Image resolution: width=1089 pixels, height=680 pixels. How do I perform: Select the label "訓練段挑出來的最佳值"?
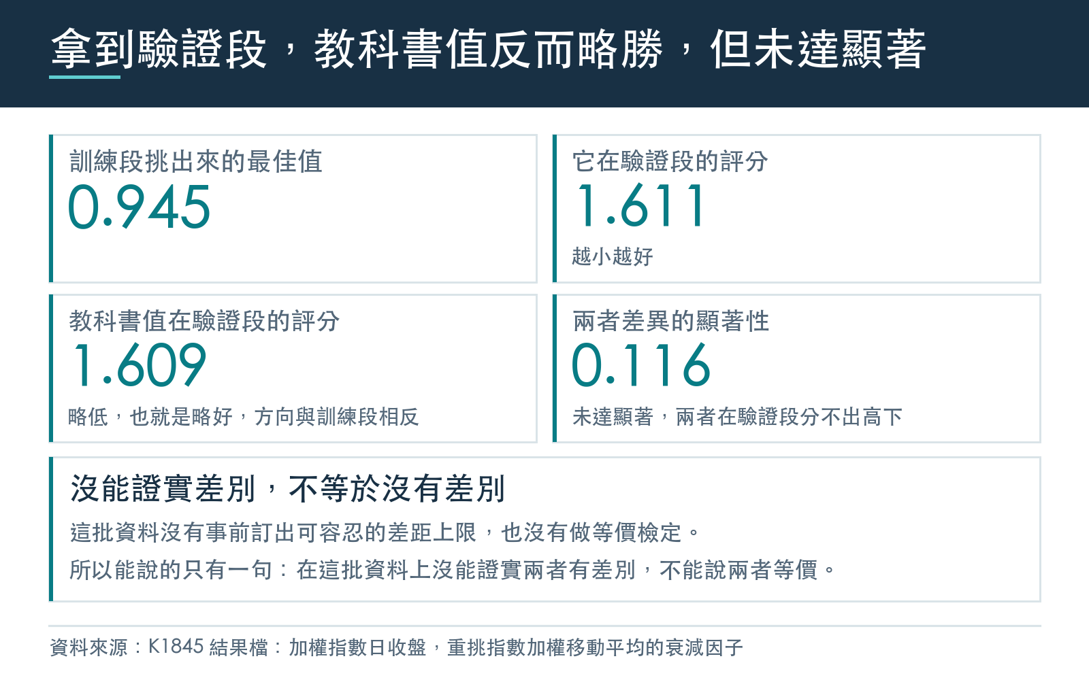point(196,162)
